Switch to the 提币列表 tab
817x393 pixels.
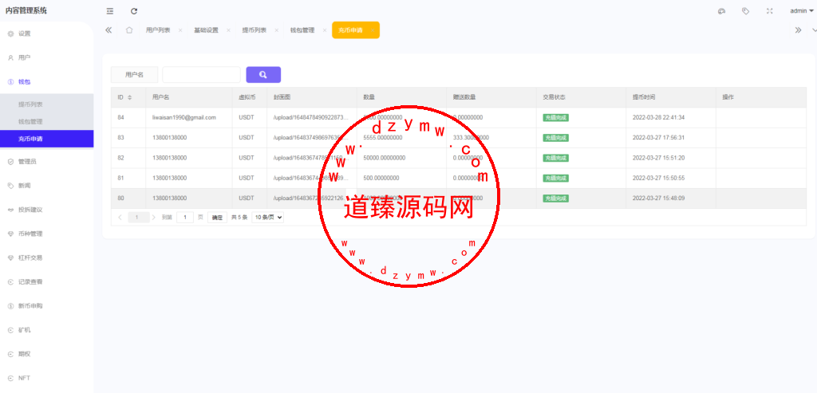(x=255, y=30)
